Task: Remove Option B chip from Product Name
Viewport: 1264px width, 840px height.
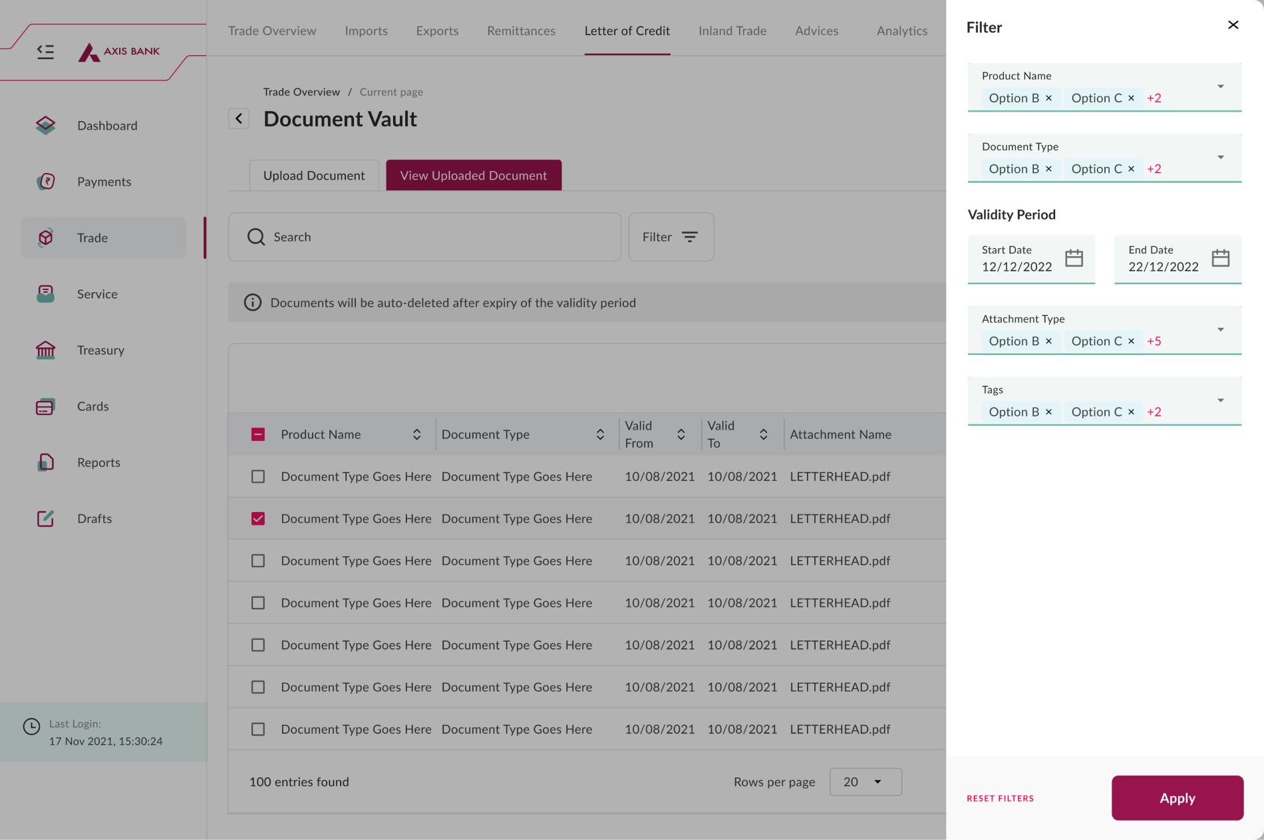Action: coord(1048,98)
